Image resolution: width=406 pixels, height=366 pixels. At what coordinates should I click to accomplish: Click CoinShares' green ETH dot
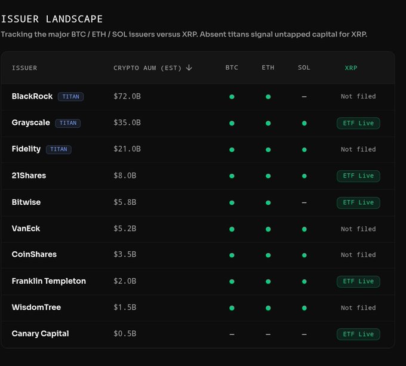click(268, 255)
